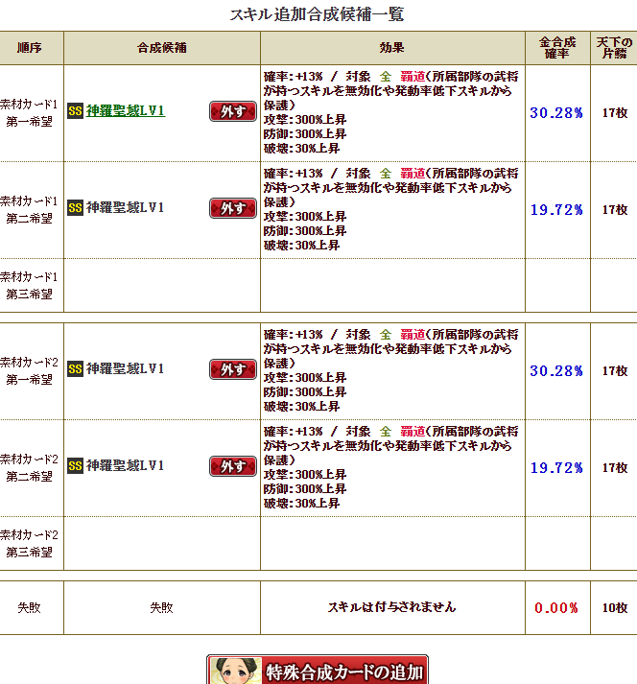Screen dimensions: 637x684
Task: Click the effect description of 素材カード2 第二希望
Action: point(390,467)
